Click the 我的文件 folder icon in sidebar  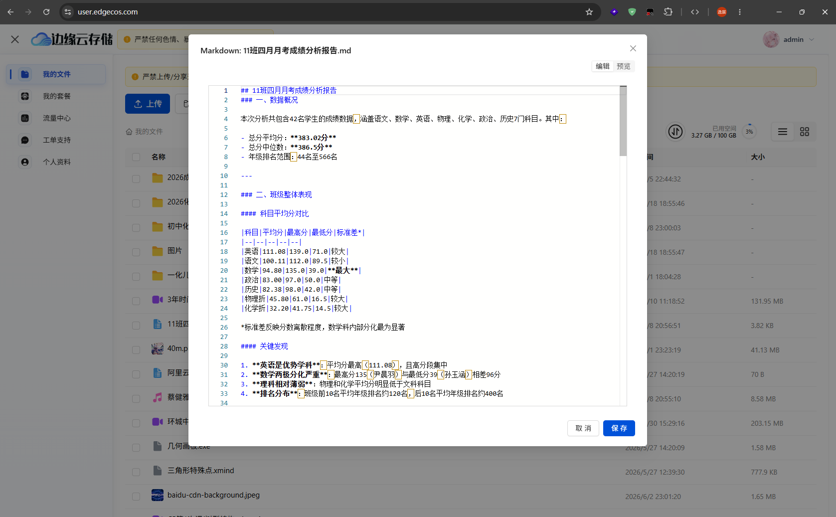pyautogui.click(x=25, y=74)
